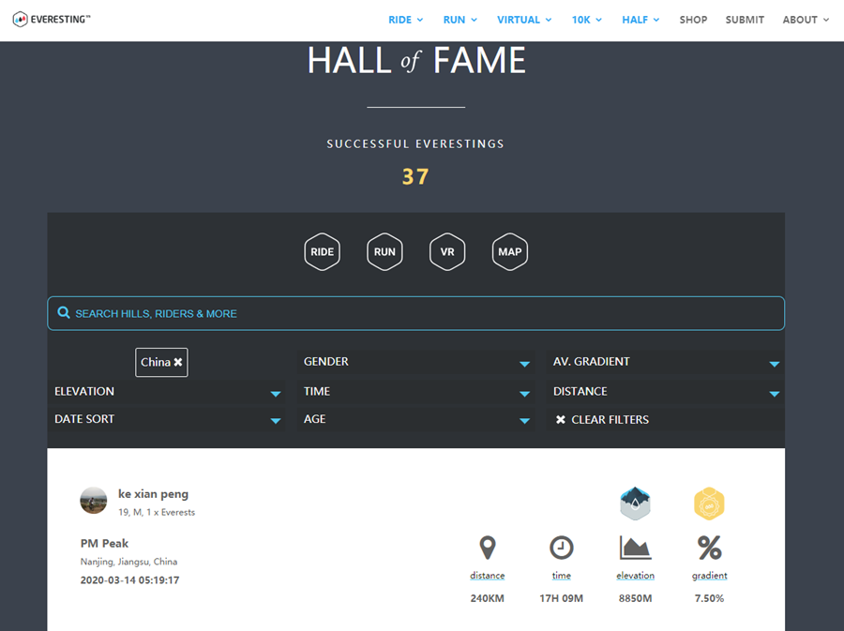The width and height of the screenshot is (844, 631).
Task: Go to the SHOP page
Action: tap(693, 20)
